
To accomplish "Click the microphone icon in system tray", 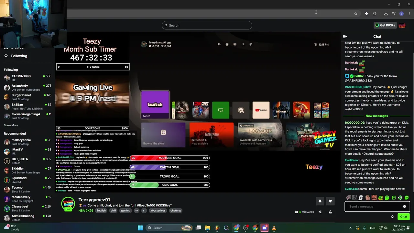I will [x=365, y=228].
